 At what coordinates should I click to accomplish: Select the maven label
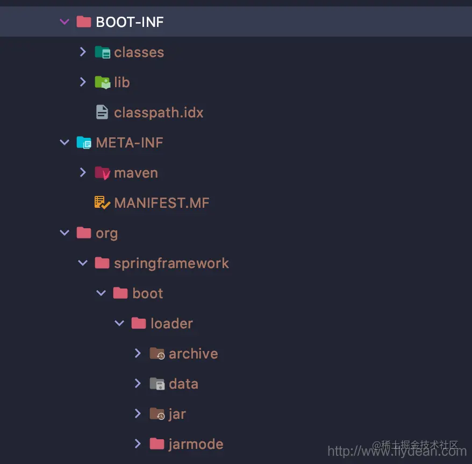136,173
